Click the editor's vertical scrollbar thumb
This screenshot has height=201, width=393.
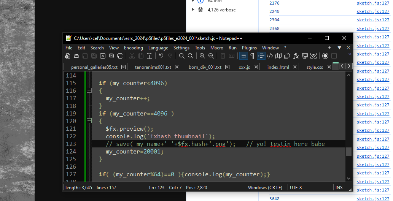coord(348,152)
